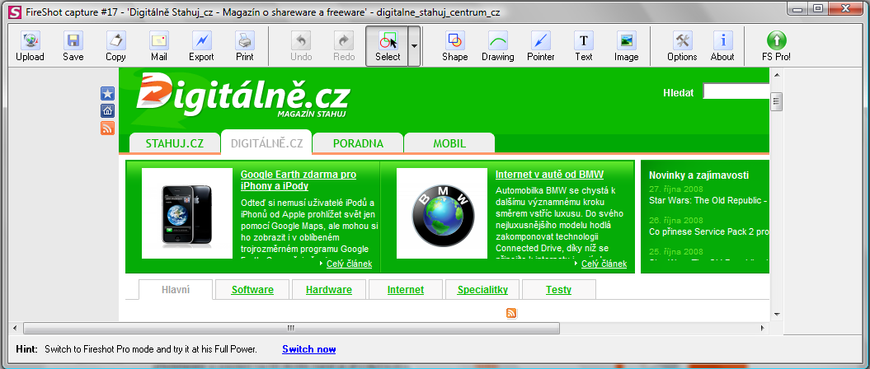Click the BMW globe logo thumbnail

(442, 213)
